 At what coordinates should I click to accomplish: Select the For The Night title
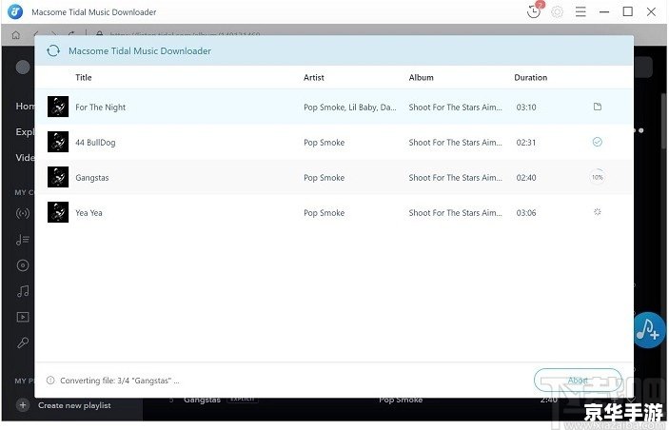point(101,107)
